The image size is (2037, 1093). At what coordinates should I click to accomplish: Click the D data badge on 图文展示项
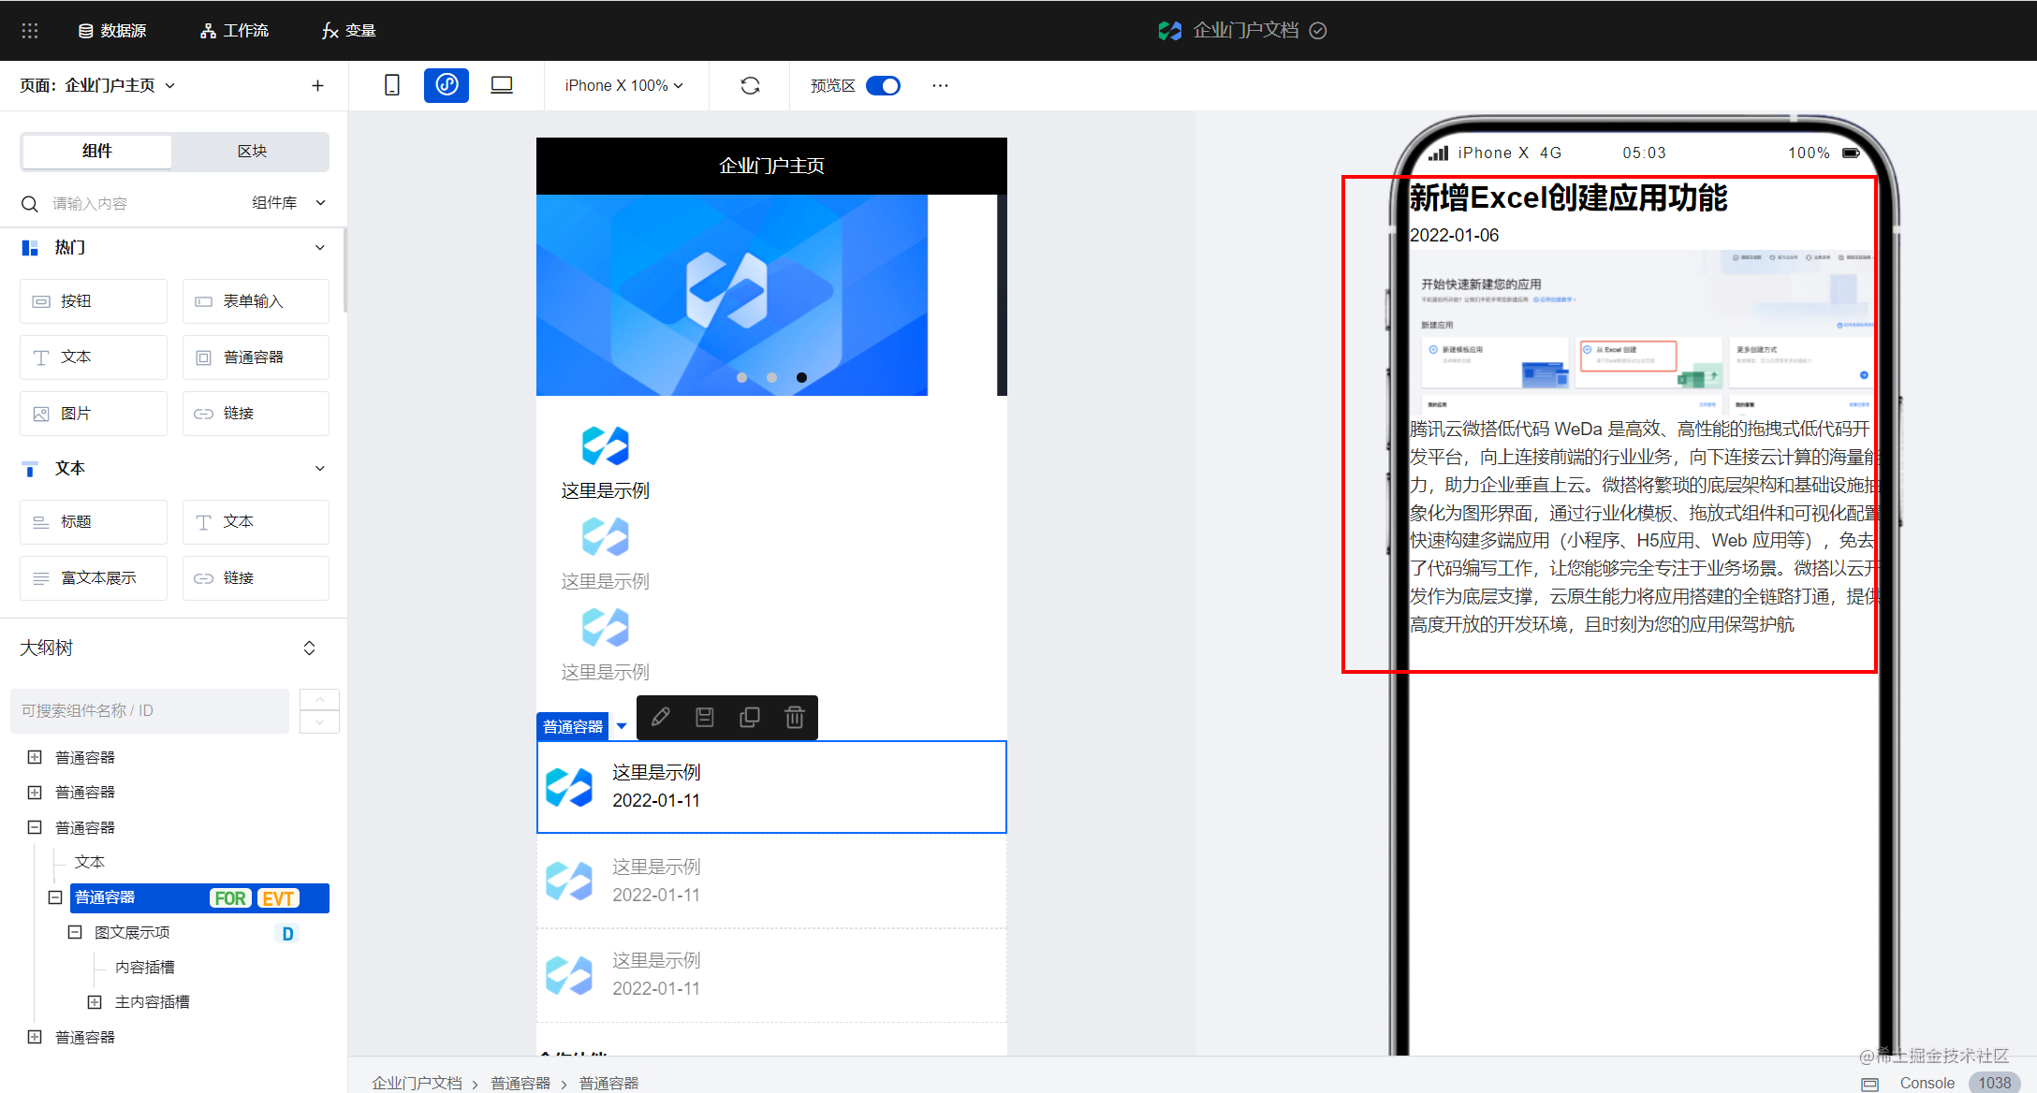tap(287, 933)
